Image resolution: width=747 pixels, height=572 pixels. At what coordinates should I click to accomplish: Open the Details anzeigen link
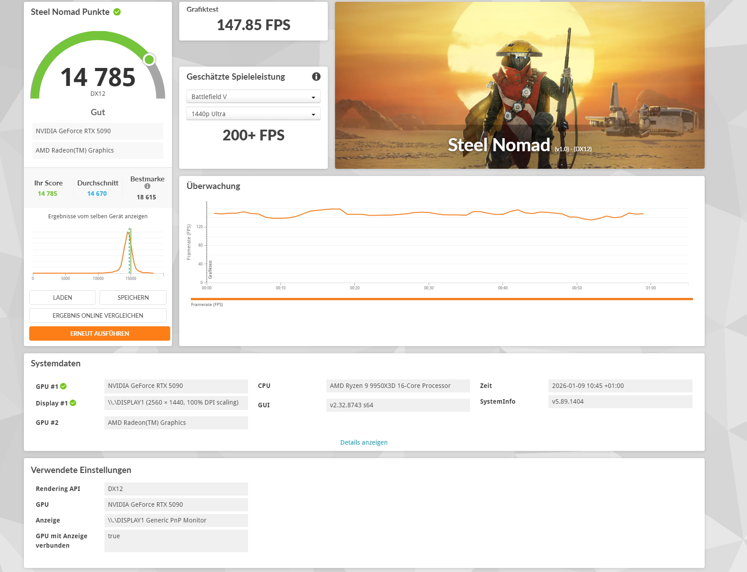point(364,442)
